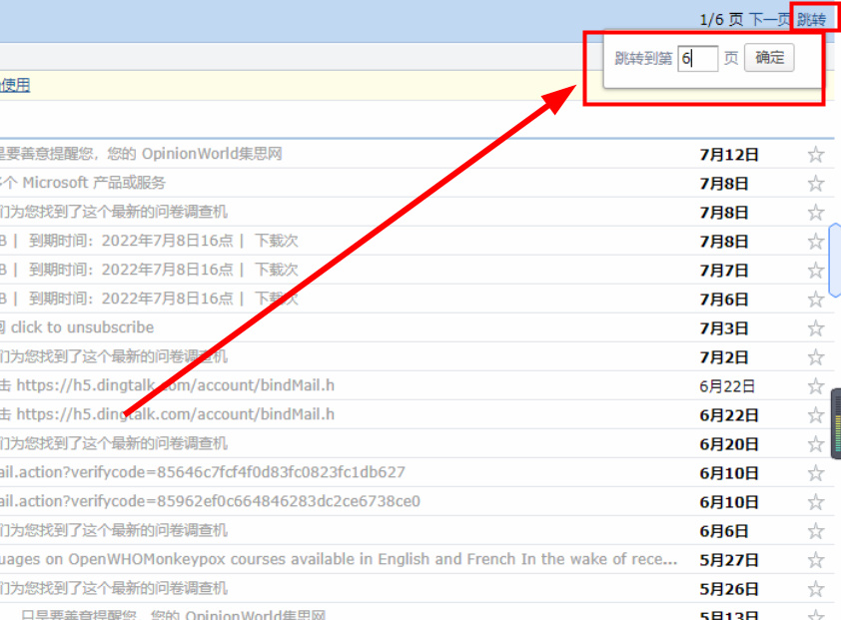The height and width of the screenshot is (620, 841).
Task: Star the email dated 7月7日
Action: (x=816, y=271)
